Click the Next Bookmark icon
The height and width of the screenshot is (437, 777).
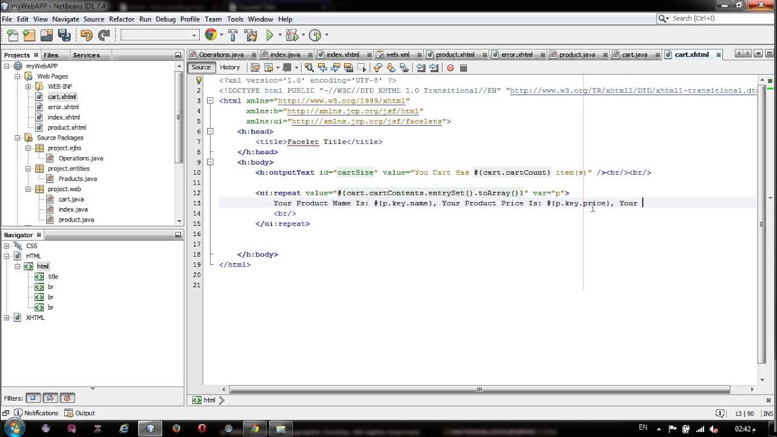[391, 67]
